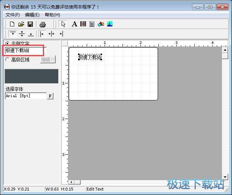Save the label with floppy disk icon
The image size is (232, 195).
pos(30,24)
